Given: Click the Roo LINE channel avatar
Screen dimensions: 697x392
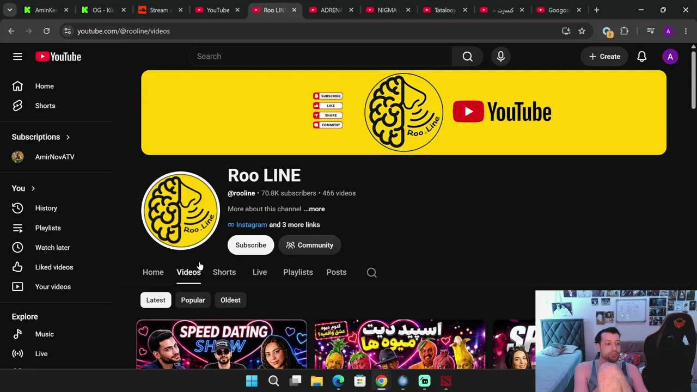Looking at the screenshot, I should pos(180,211).
